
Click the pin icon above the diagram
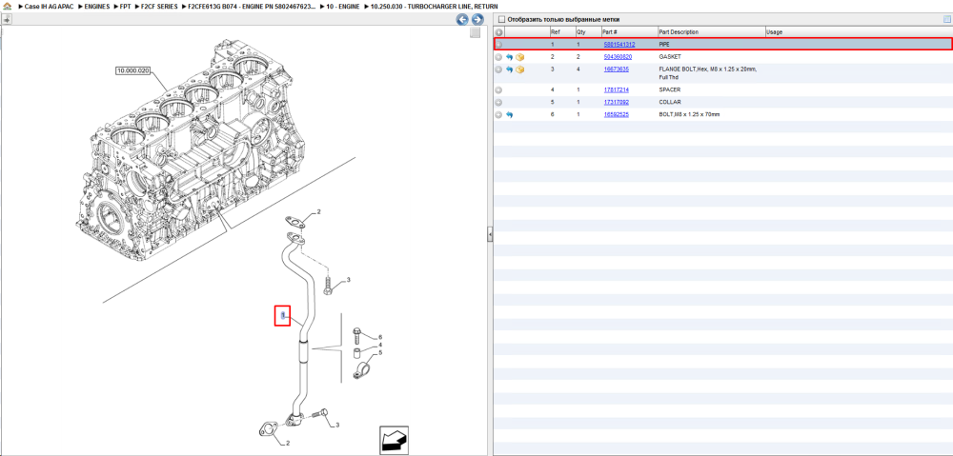pyautogui.click(x=6, y=19)
